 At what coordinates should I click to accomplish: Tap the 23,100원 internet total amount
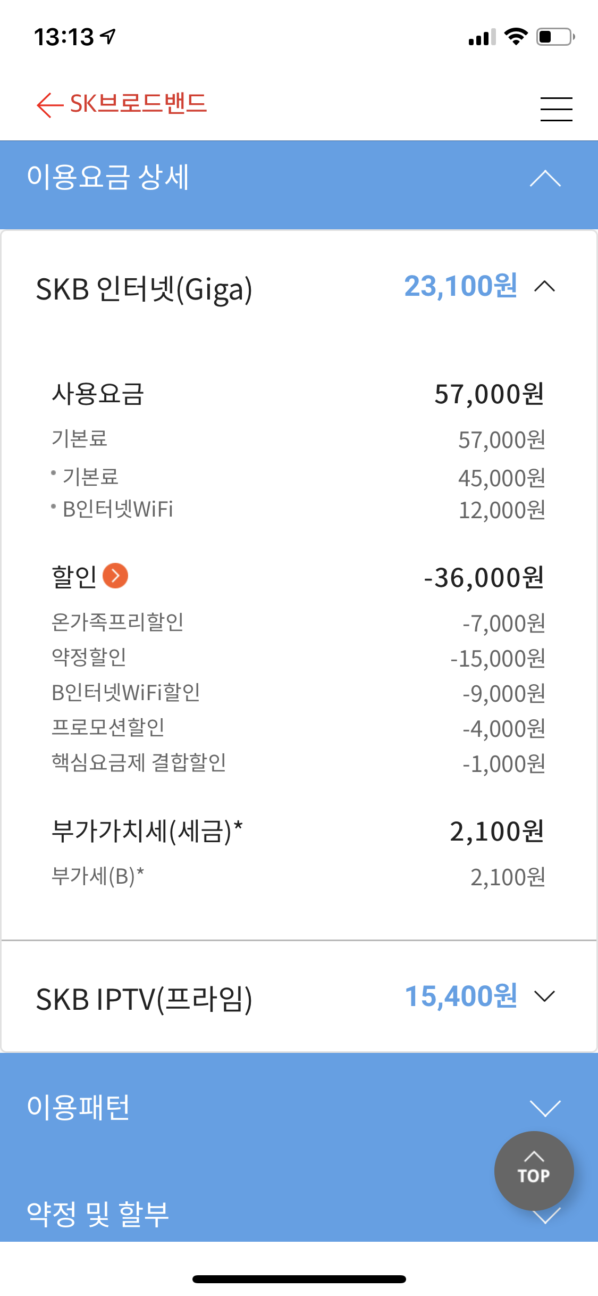(460, 286)
